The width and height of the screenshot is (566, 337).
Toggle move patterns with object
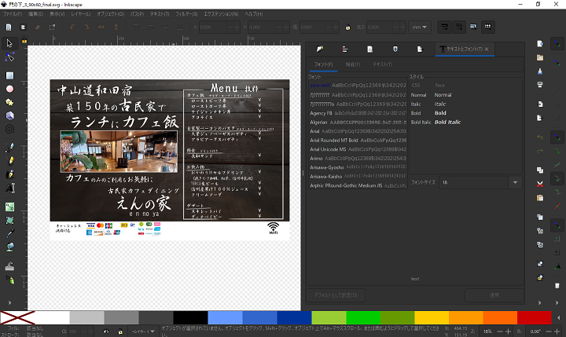click(487, 27)
